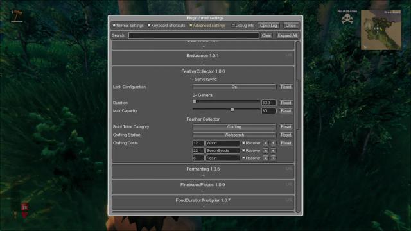Switch to Keyboard shortcuts filter
Viewport: 411px width, 231px height.
166,26
